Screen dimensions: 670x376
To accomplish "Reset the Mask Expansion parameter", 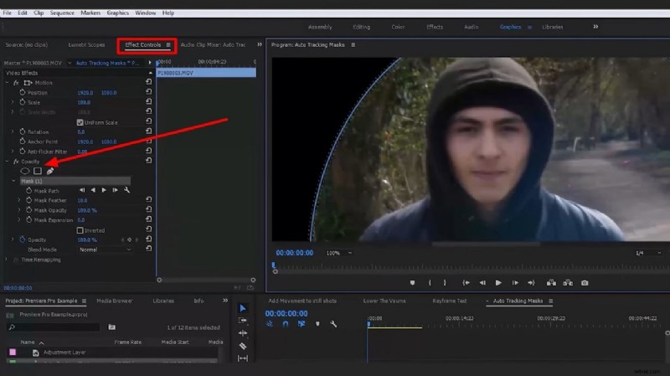I will coord(149,219).
